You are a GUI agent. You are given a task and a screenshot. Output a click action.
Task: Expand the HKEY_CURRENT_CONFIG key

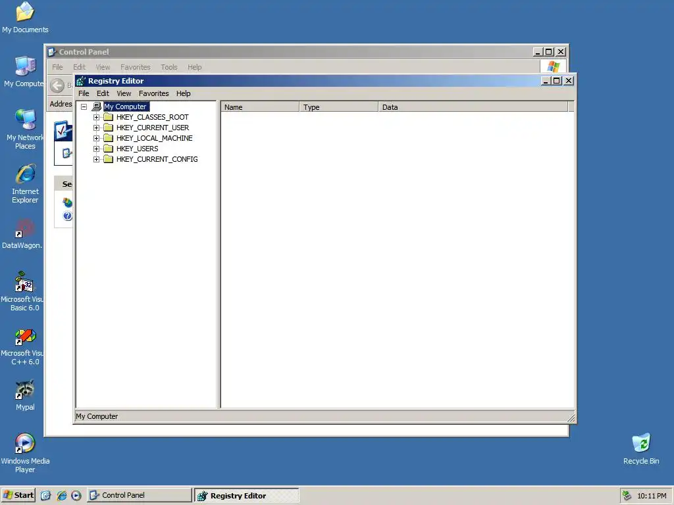[96, 159]
